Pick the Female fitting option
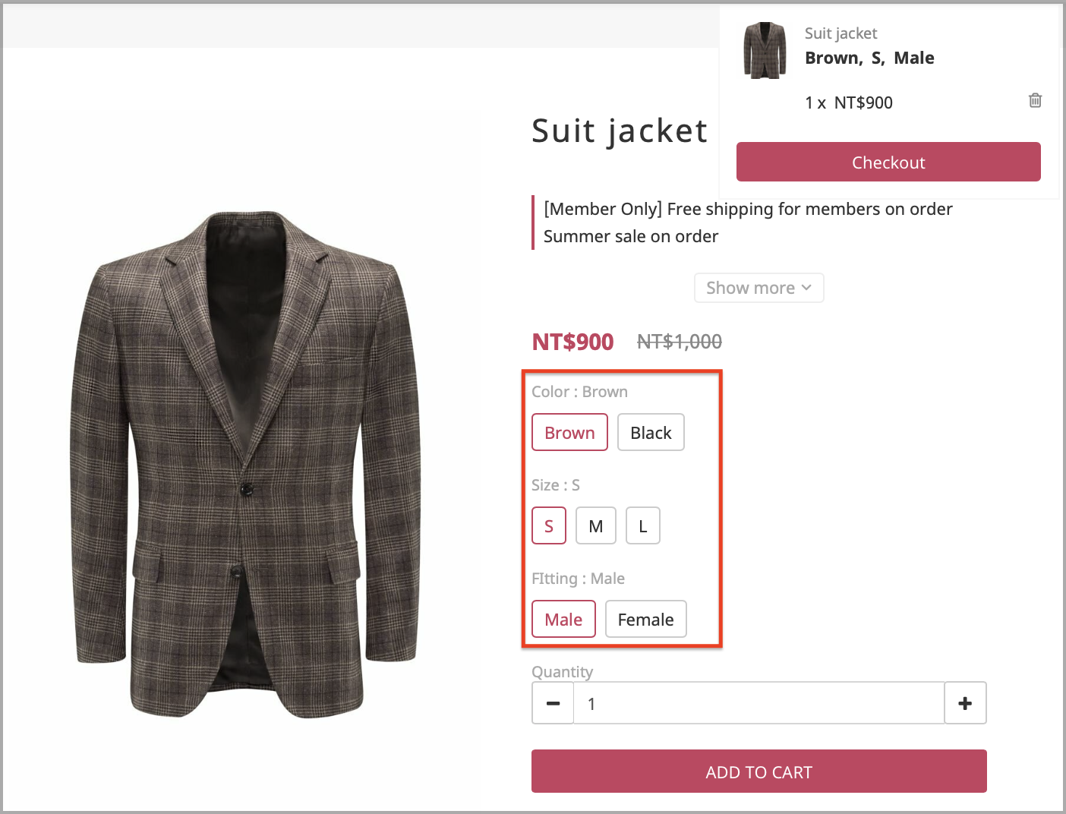 point(645,619)
